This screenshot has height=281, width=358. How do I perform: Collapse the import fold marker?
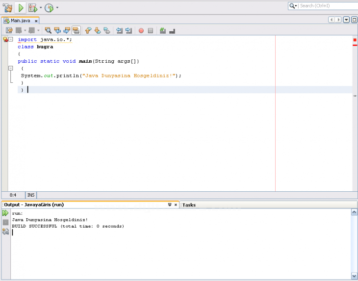(x=11, y=39)
